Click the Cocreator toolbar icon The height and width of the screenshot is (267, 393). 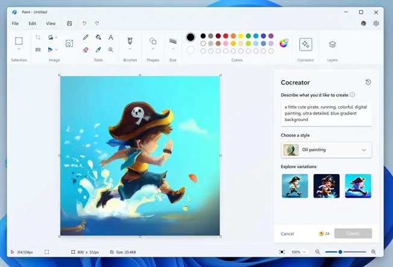click(306, 45)
